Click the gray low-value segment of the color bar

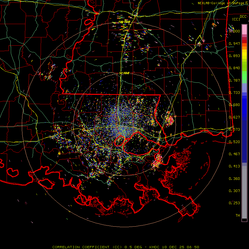(244, 192)
